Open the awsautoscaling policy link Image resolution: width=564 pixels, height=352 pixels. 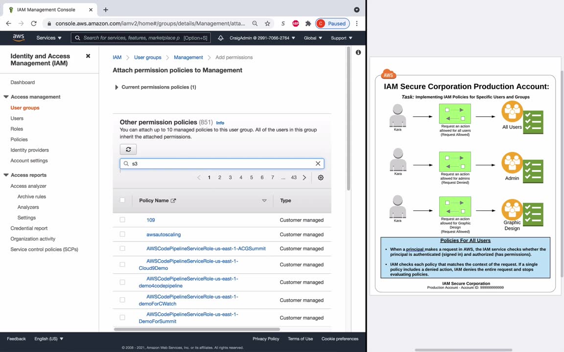coord(164,234)
